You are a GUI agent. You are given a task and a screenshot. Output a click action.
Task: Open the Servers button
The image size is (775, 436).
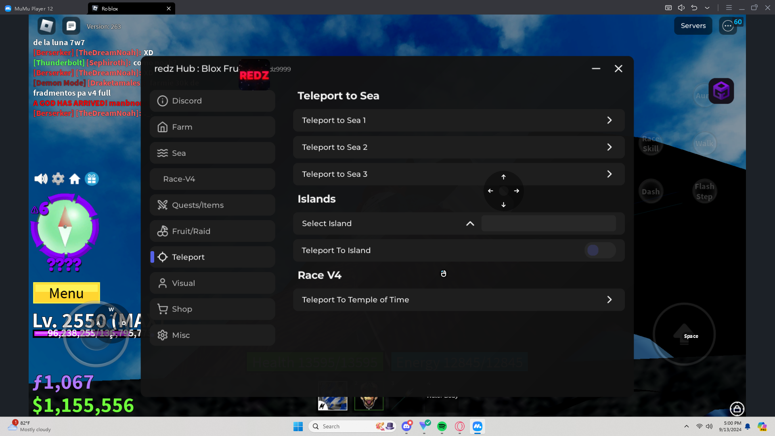pyautogui.click(x=693, y=26)
